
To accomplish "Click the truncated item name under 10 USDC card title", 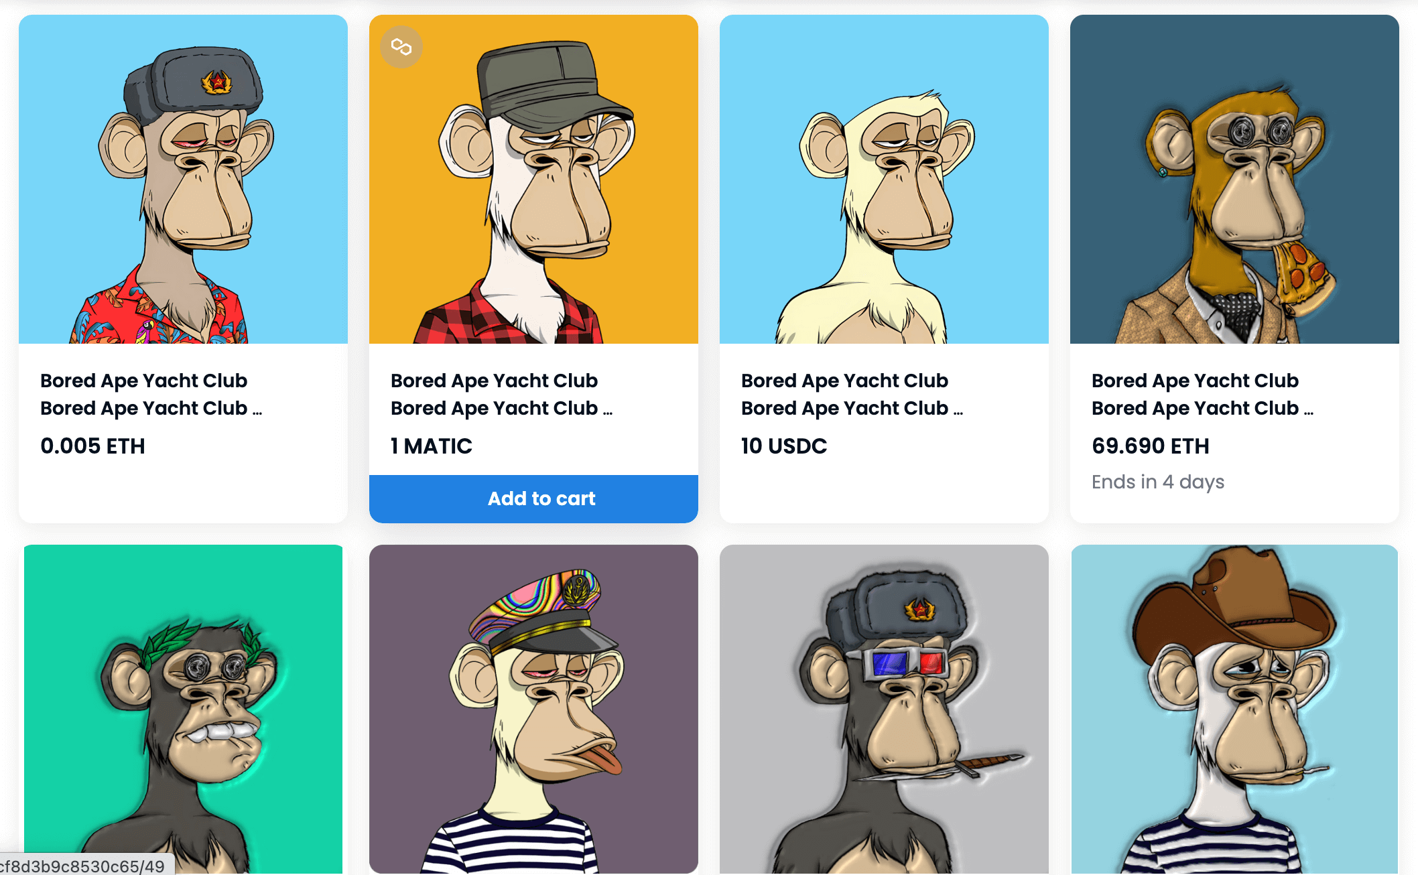I will coord(852,408).
